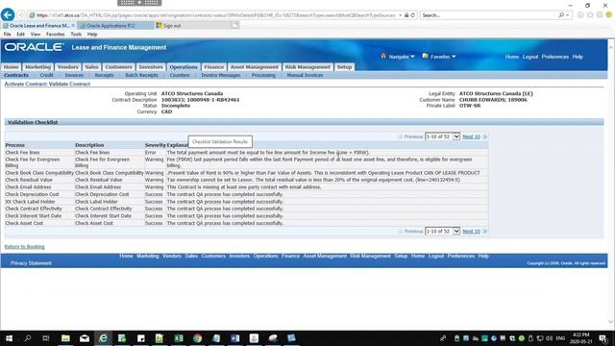Click the top Next 10 link
Image resolution: width=615 pixels, height=346 pixels.
click(x=471, y=136)
